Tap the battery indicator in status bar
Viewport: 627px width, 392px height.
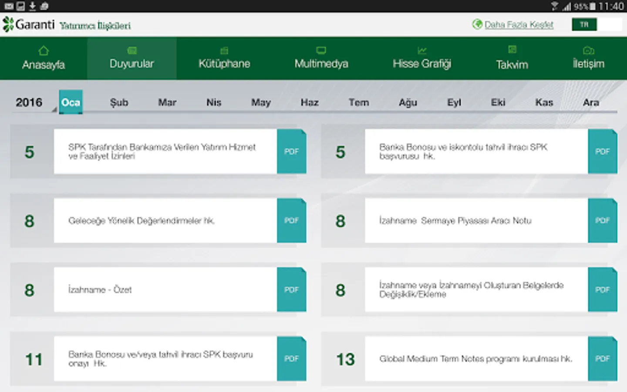point(593,7)
